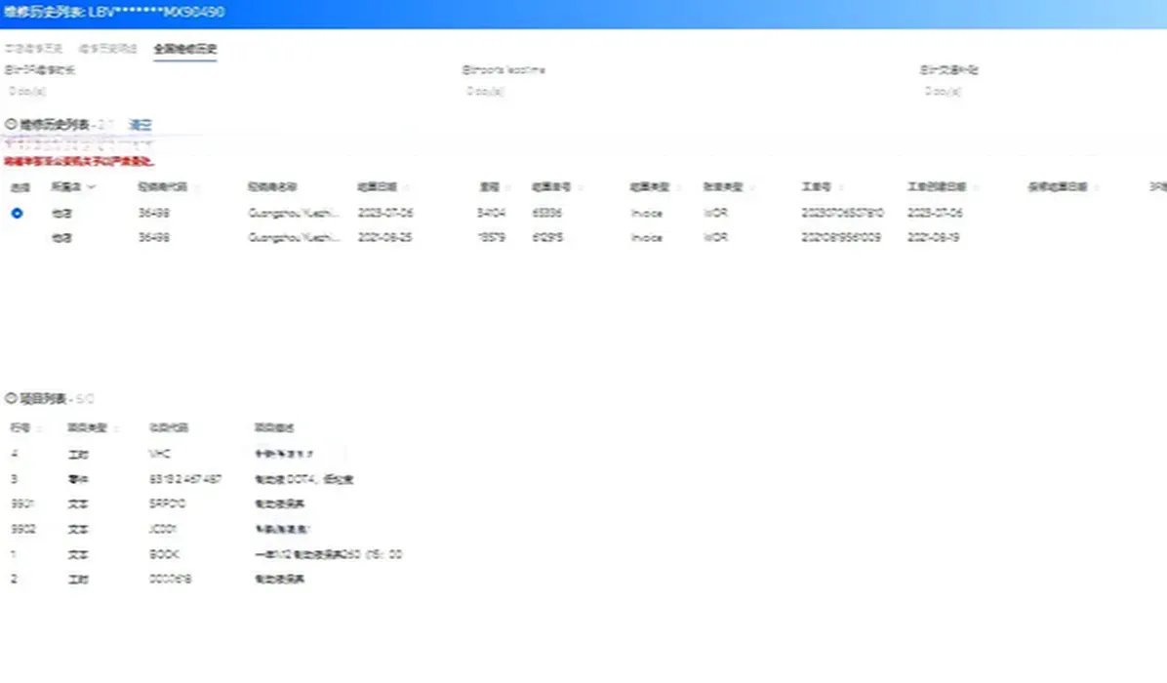1167x683 pixels.
Task: Collapse the 维修历史列表 section circle icon
Action: 11,125
